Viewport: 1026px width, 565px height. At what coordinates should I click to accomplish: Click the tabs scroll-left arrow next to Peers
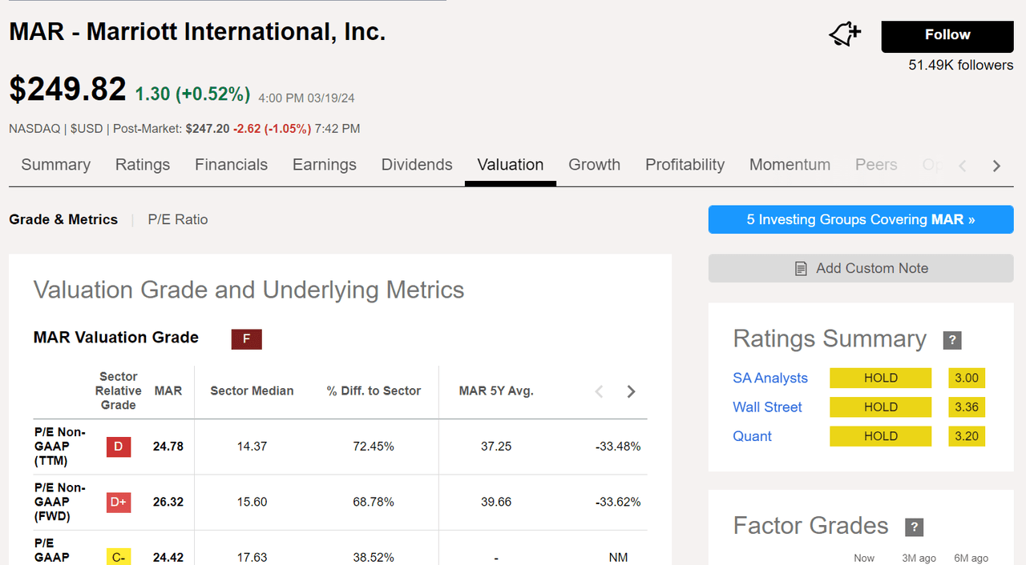[963, 166]
